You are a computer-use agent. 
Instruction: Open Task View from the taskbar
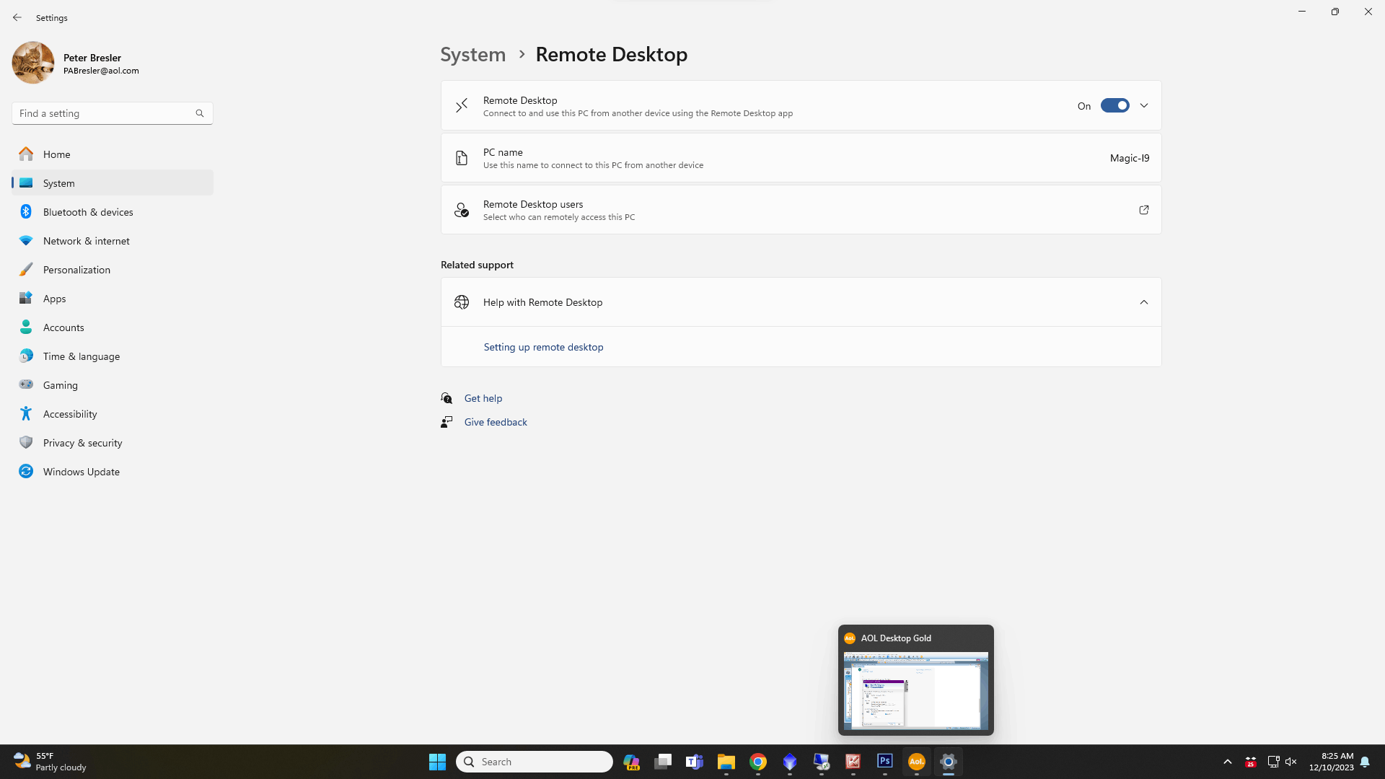pos(663,762)
